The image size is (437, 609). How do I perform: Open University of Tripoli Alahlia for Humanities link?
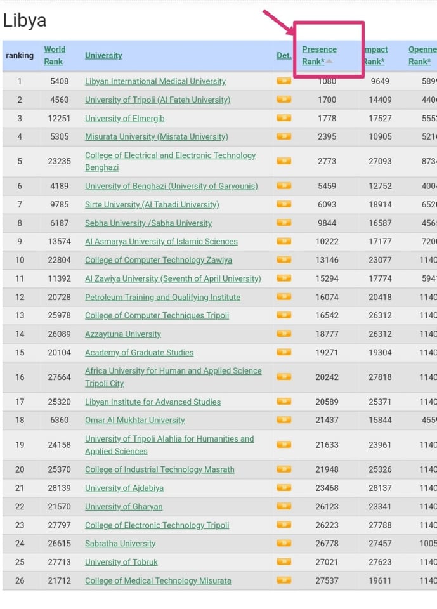click(169, 445)
